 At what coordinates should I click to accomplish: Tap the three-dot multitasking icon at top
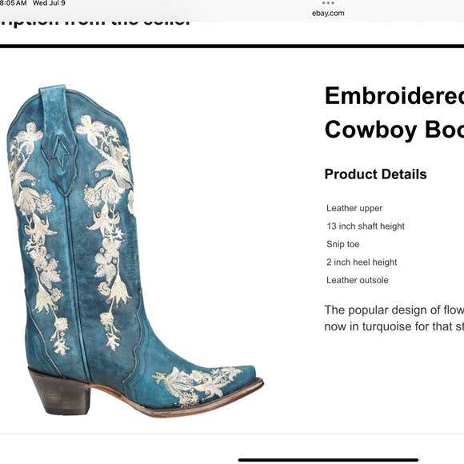[328, 3]
